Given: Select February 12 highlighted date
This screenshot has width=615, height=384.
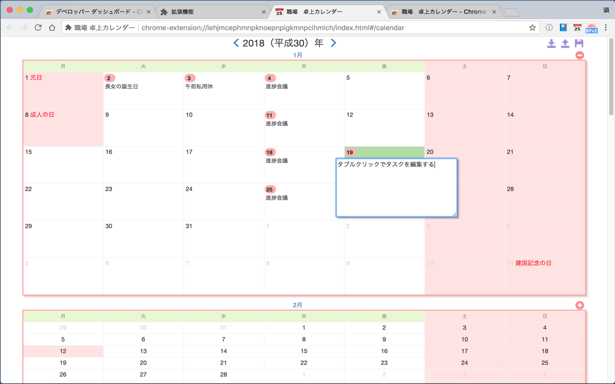Looking at the screenshot, I should click(63, 351).
